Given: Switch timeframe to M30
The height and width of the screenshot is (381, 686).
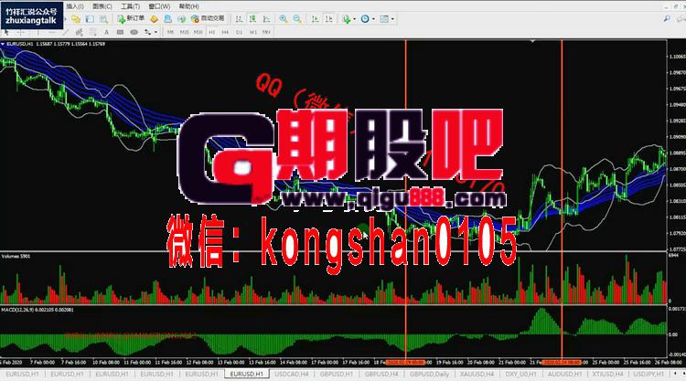Looking at the screenshot, I should (x=198, y=32).
